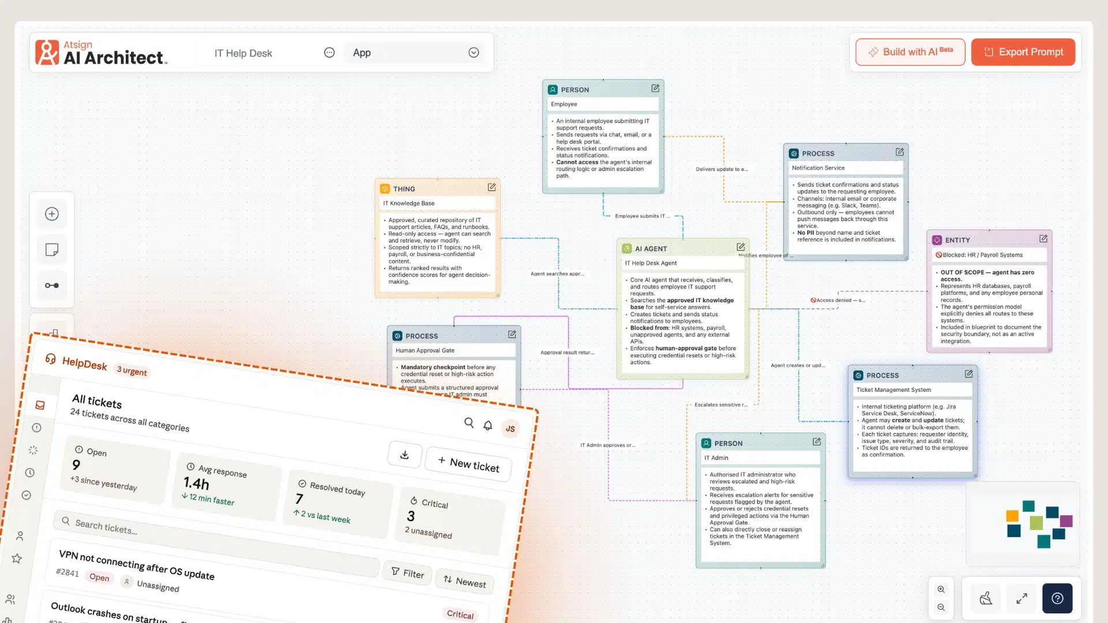Open the JS user avatar menu
Viewport: 1108px width, 623px height.
tap(510, 429)
